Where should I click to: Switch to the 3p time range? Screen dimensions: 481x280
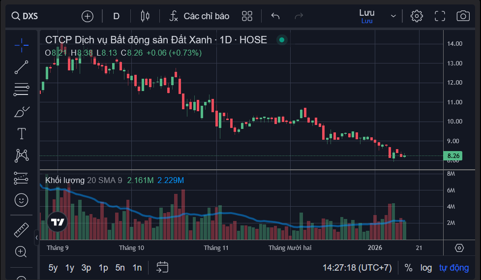pyautogui.click(x=87, y=268)
